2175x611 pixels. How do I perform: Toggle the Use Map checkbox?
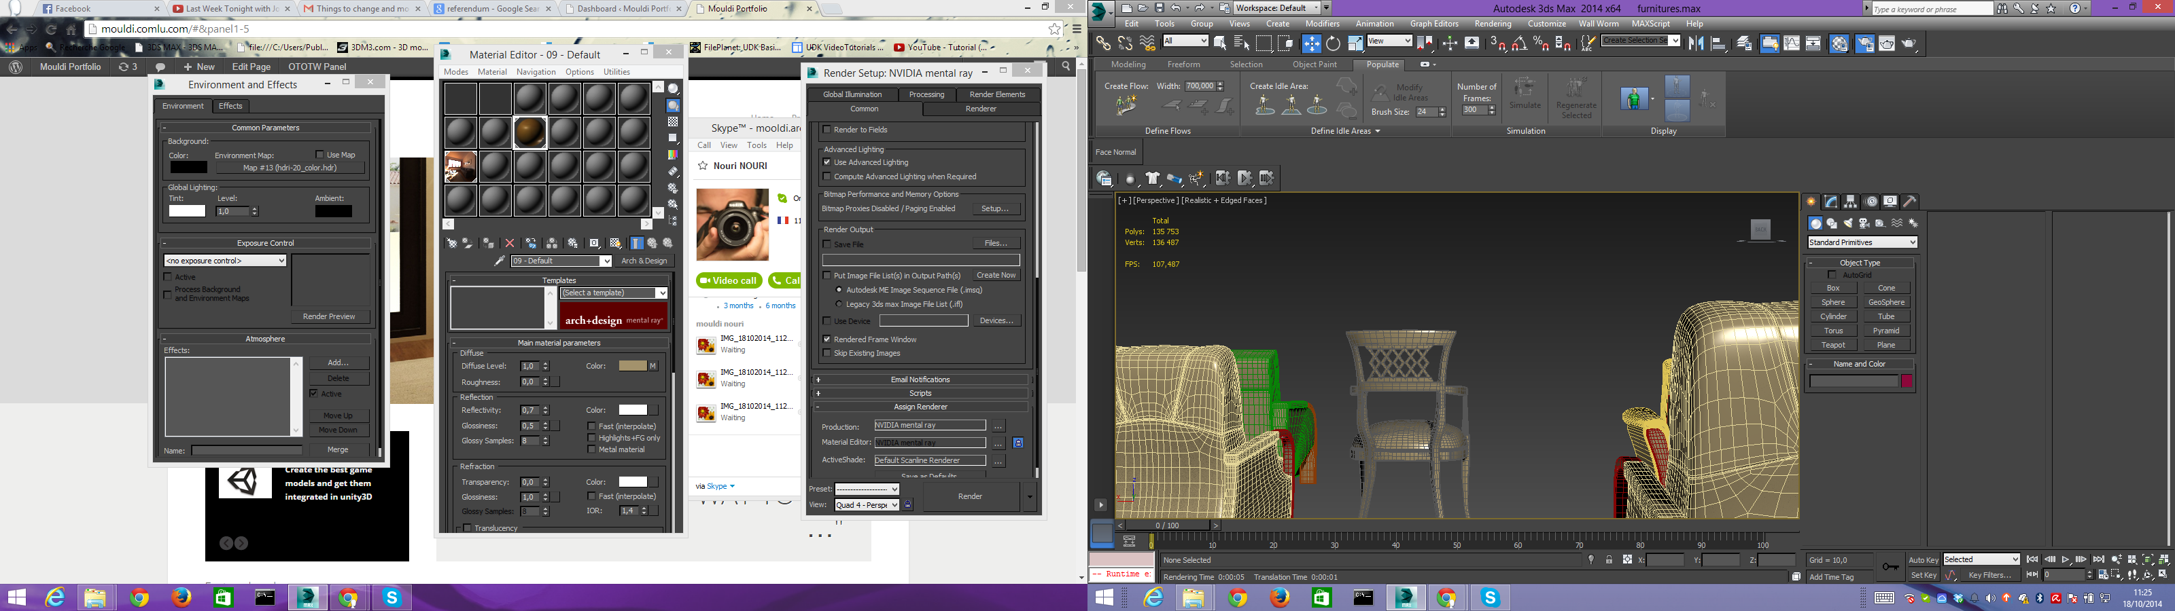click(320, 154)
